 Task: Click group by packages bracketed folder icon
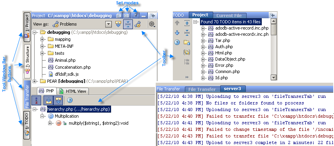point(186,52)
